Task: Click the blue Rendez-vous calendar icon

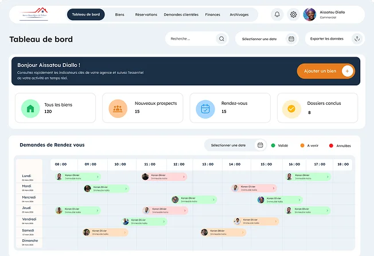Action: [205, 108]
